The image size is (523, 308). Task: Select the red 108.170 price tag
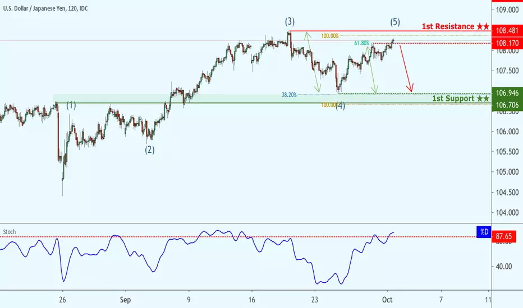[507, 43]
